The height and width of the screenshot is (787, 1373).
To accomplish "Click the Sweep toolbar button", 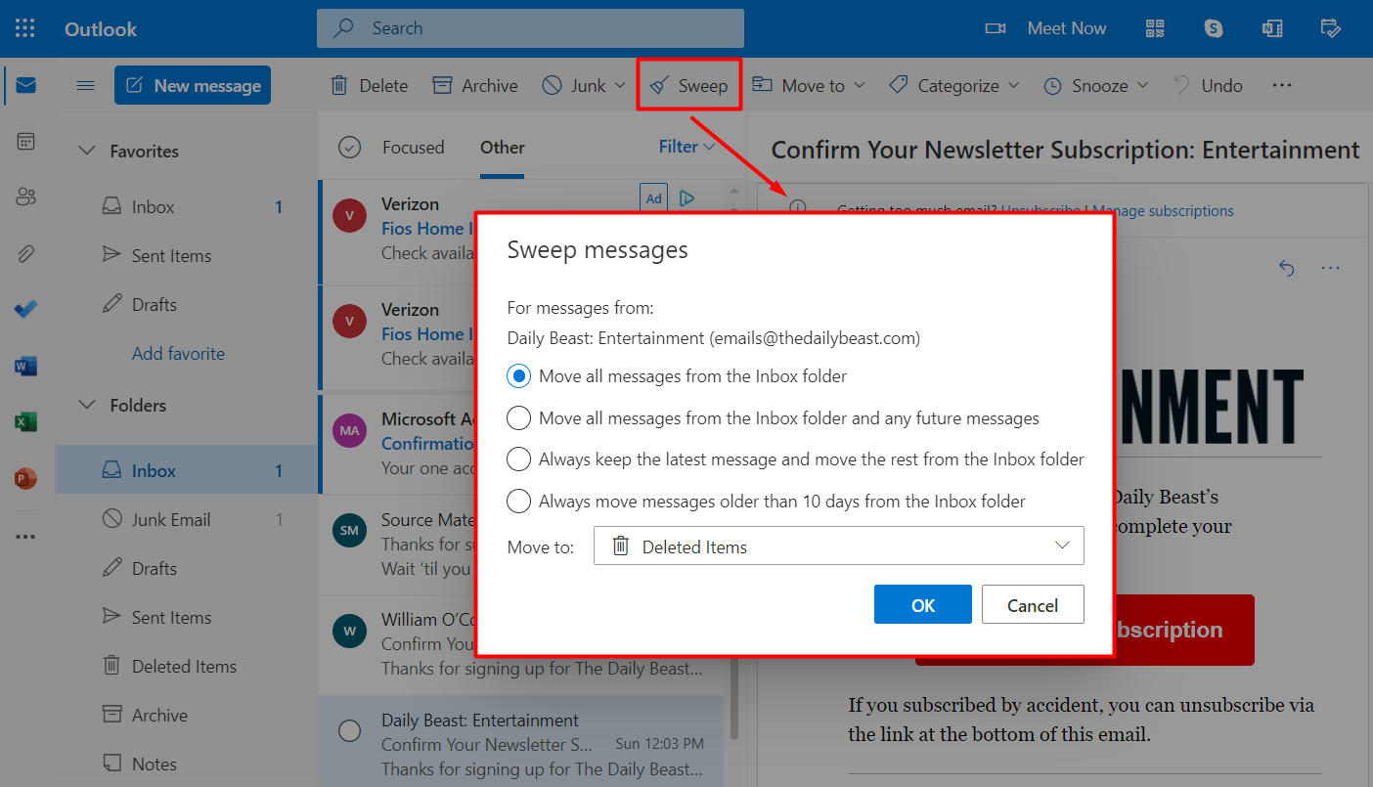I will click(689, 86).
